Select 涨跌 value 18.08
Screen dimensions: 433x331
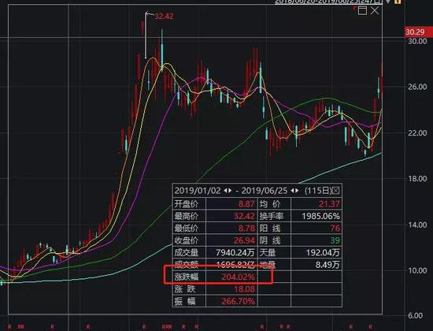pos(244,289)
